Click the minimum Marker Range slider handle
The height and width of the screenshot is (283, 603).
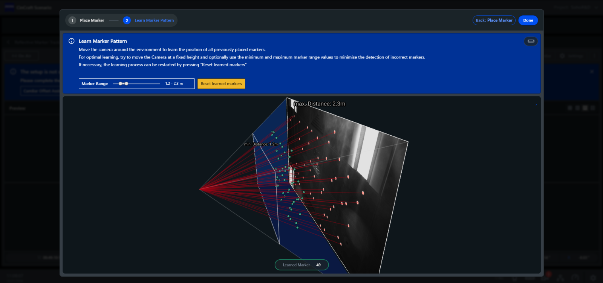tap(120, 84)
